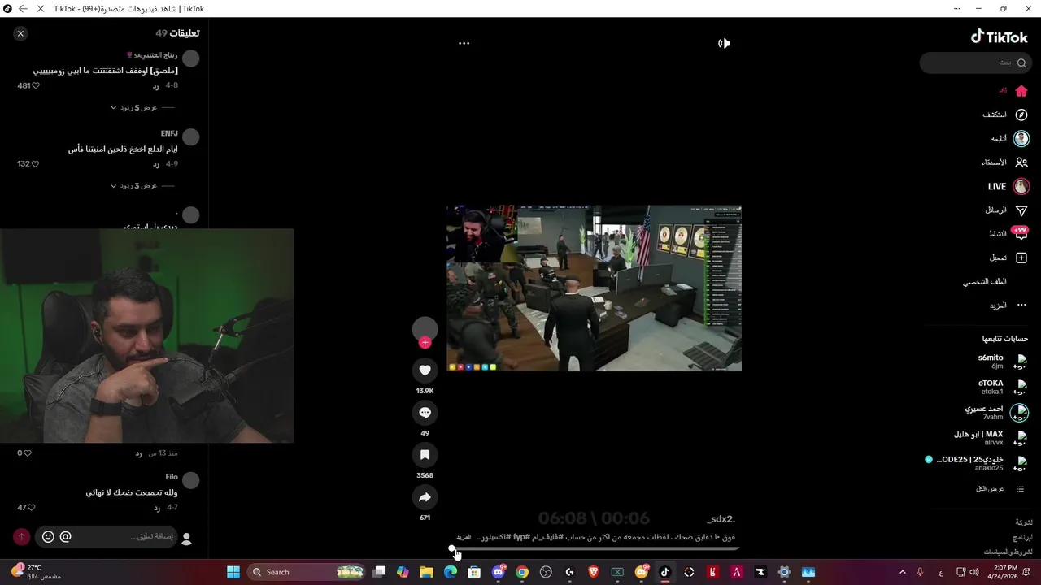Viewport: 1041px width, 585px height.
Task: Open Eilo commenter's avatar
Action: [x=190, y=480]
